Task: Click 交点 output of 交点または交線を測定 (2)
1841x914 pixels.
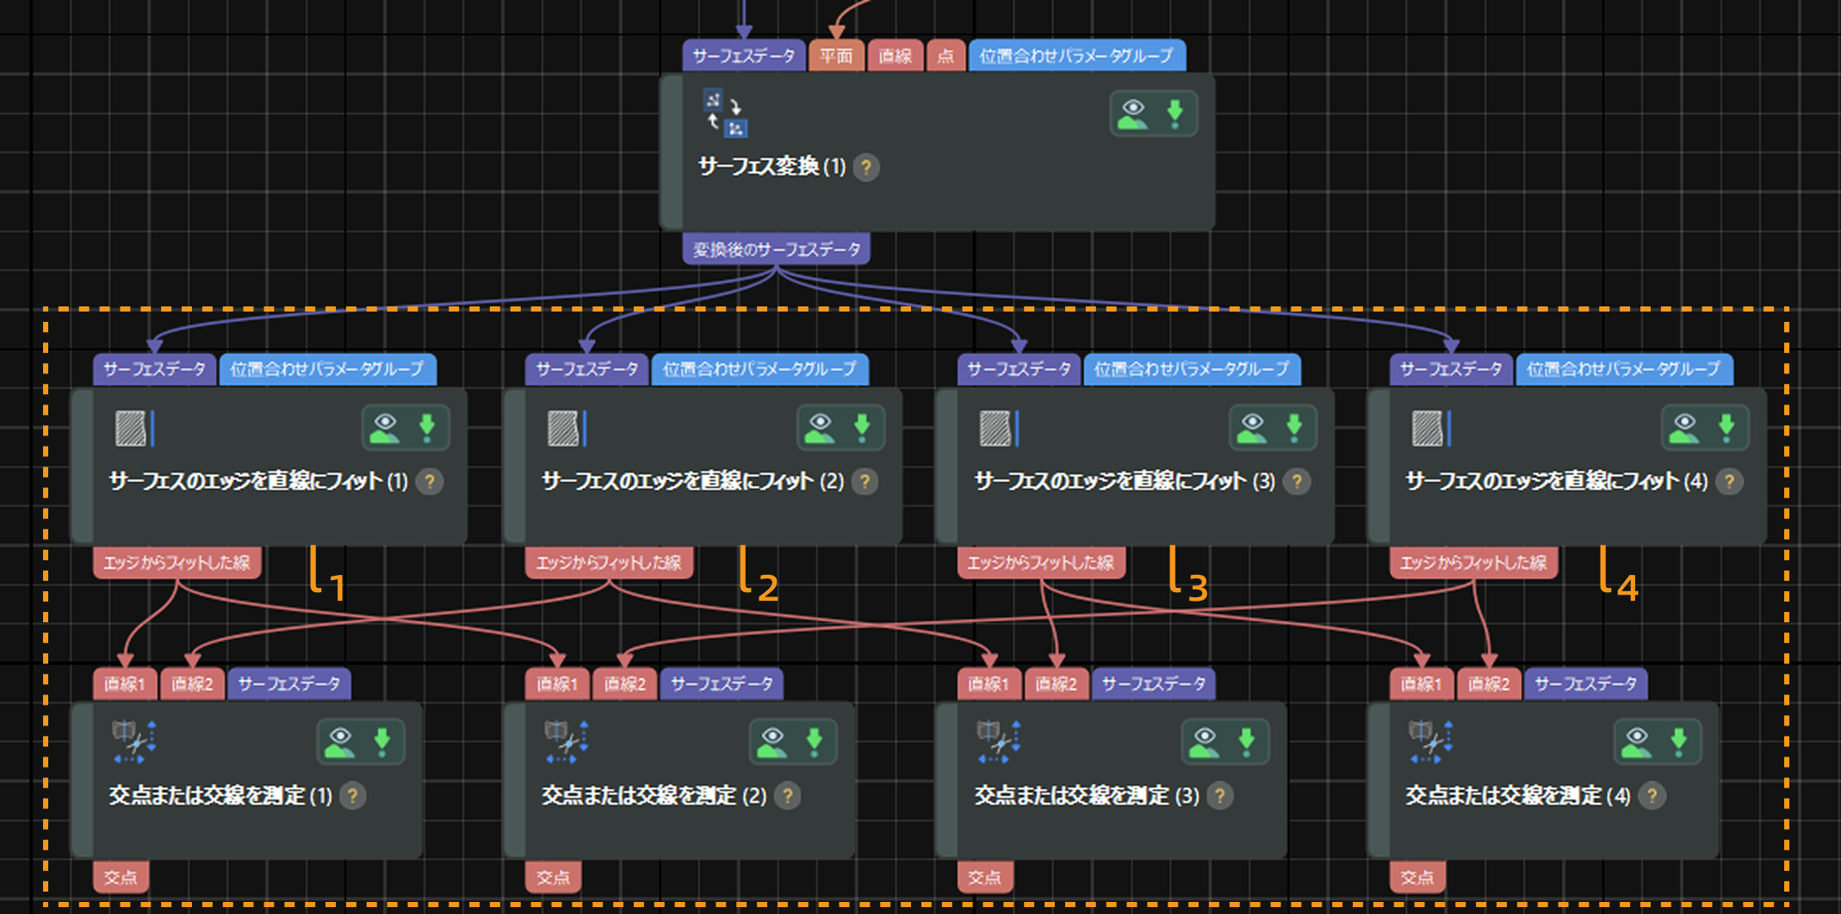Action: coord(553,877)
